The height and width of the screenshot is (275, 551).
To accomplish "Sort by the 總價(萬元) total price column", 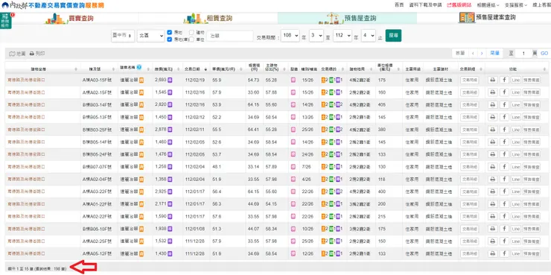I will pos(167,69).
